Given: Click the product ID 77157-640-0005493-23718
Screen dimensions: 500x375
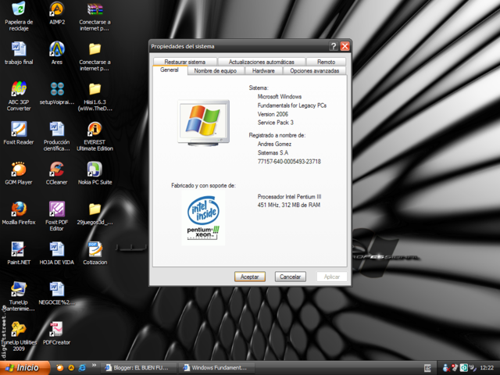Looking at the screenshot, I should tap(289, 162).
